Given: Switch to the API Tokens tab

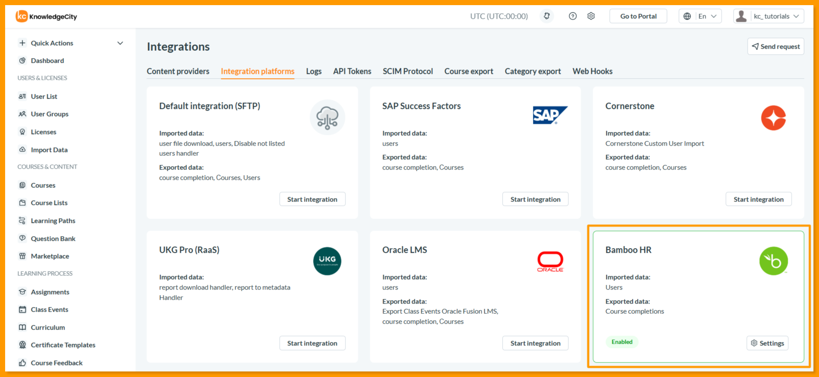Looking at the screenshot, I should point(352,71).
